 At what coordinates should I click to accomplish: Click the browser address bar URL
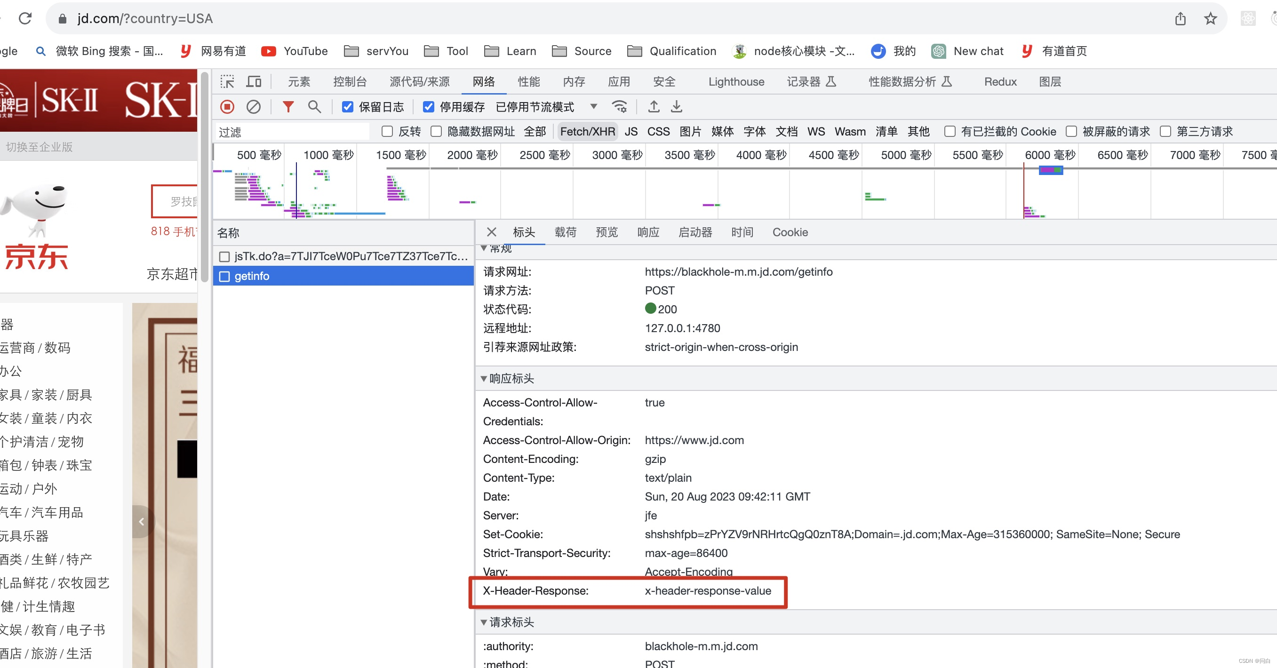[x=145, y=18]
